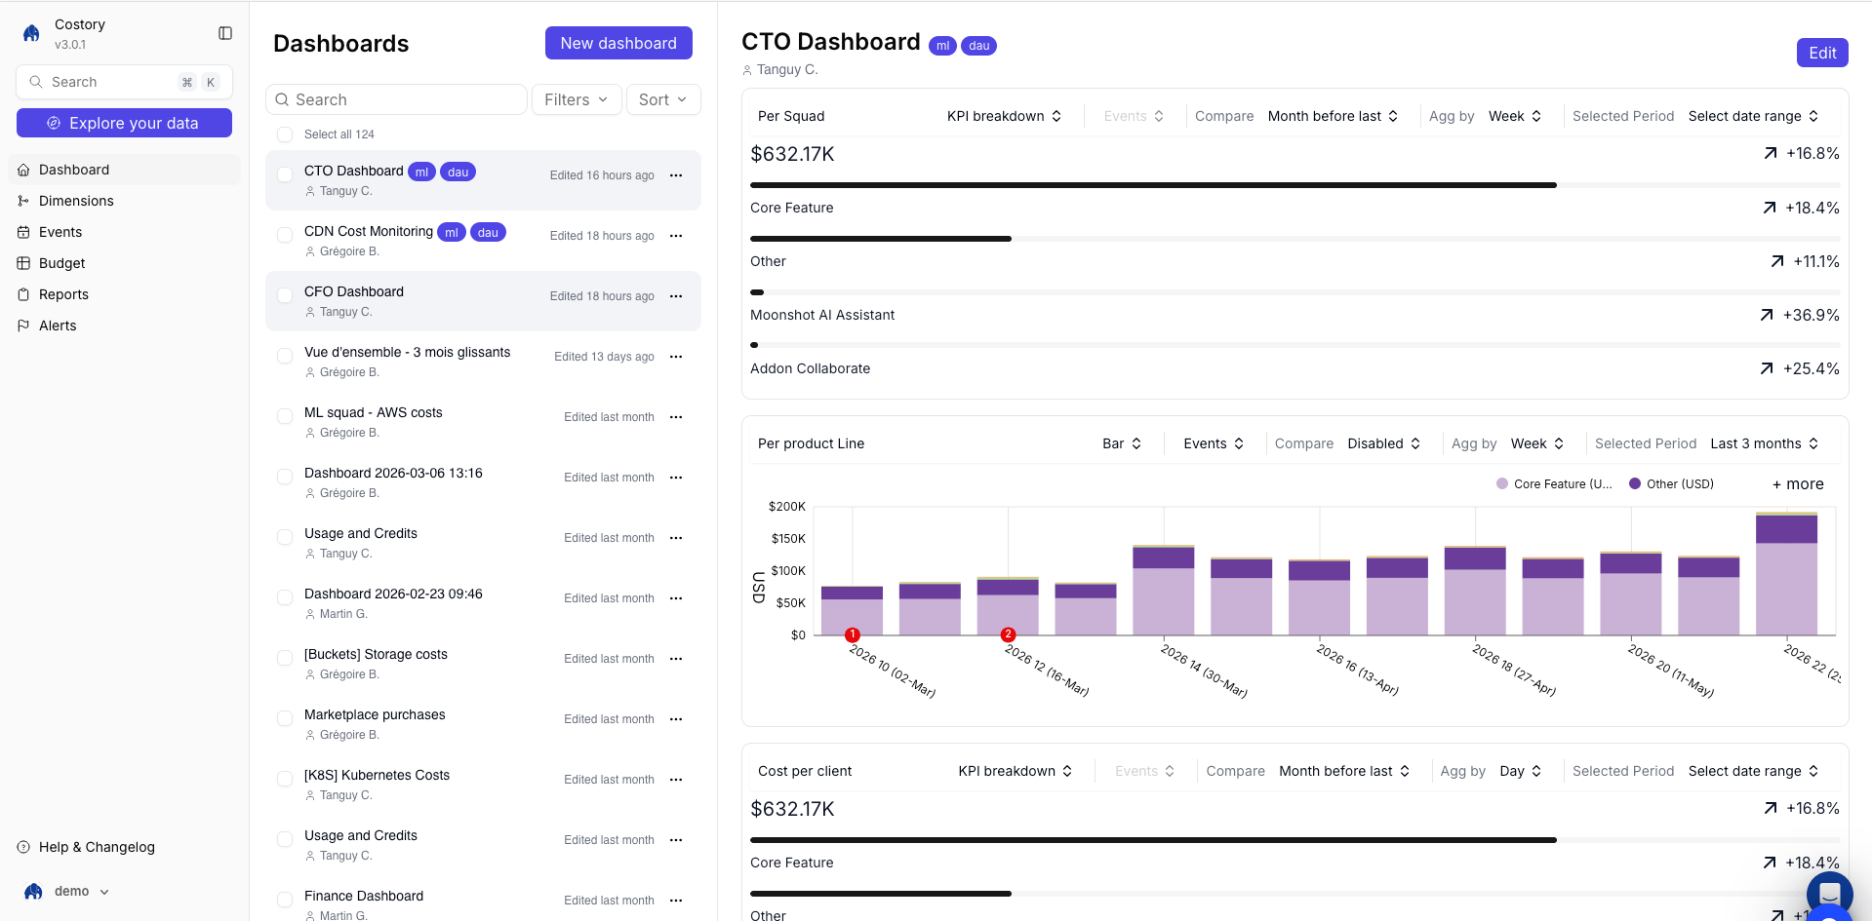Open Cost per client Agg by Day dropdown
The height and width of the screenshot is (921, 1872).
[x=1521, y=771]
